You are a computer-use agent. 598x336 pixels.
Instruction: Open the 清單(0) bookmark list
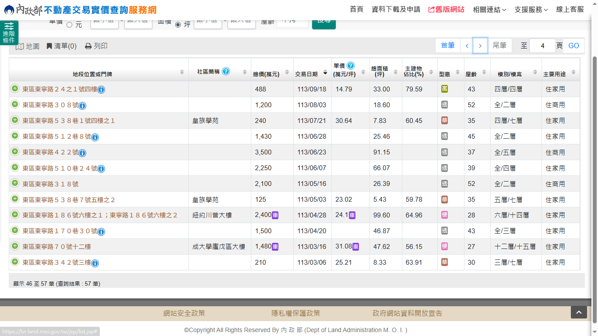click(x=62, y=46)
